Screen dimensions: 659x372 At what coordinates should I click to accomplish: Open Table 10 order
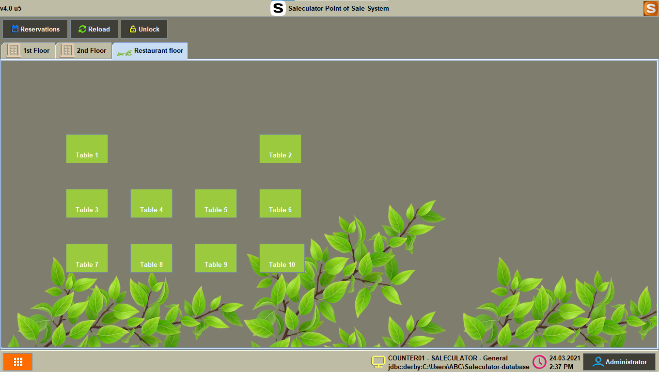pos(282,258)
